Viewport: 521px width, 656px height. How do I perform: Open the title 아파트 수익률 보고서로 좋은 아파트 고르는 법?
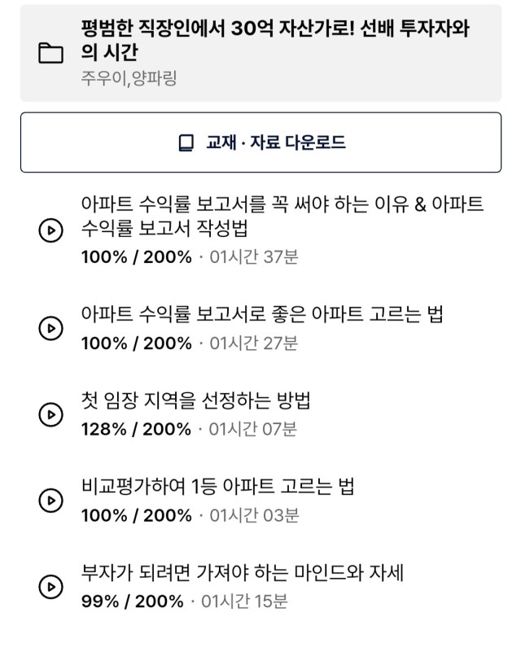[x=262, y=314]
